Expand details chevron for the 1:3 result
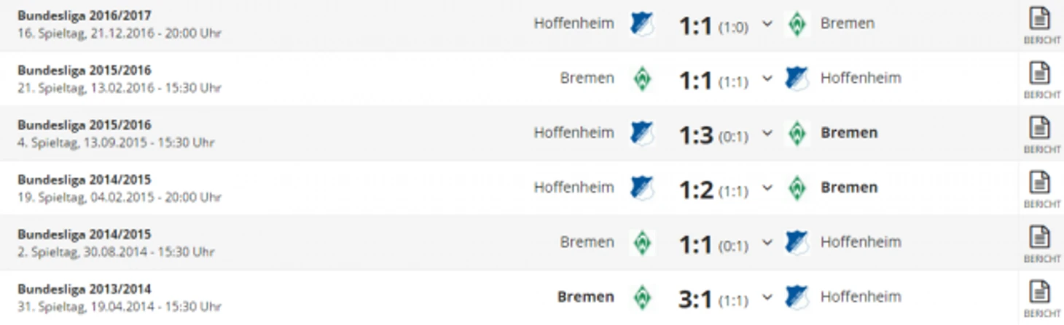The width and height of the screenshot is (1064, 325). tap(767, 134)
